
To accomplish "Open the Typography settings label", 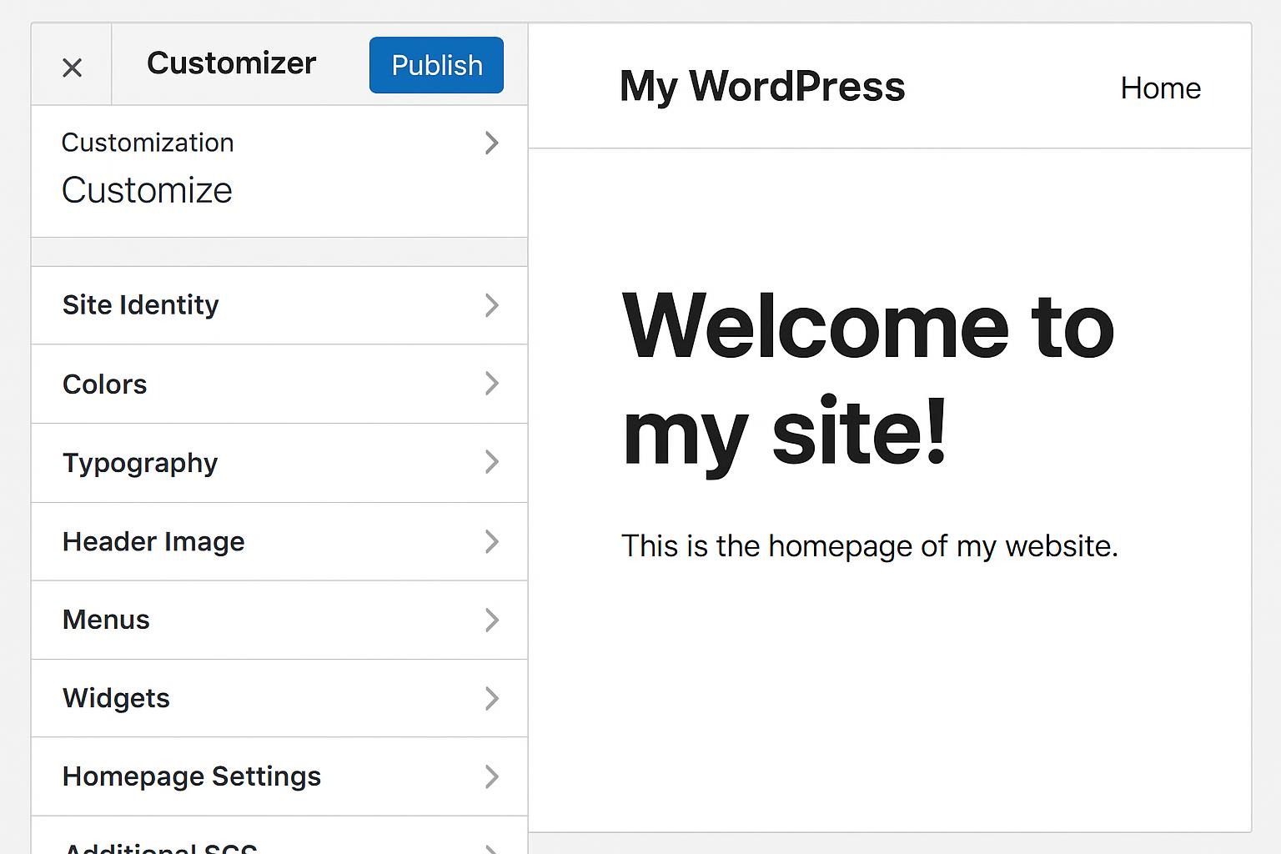I will 140,463.
